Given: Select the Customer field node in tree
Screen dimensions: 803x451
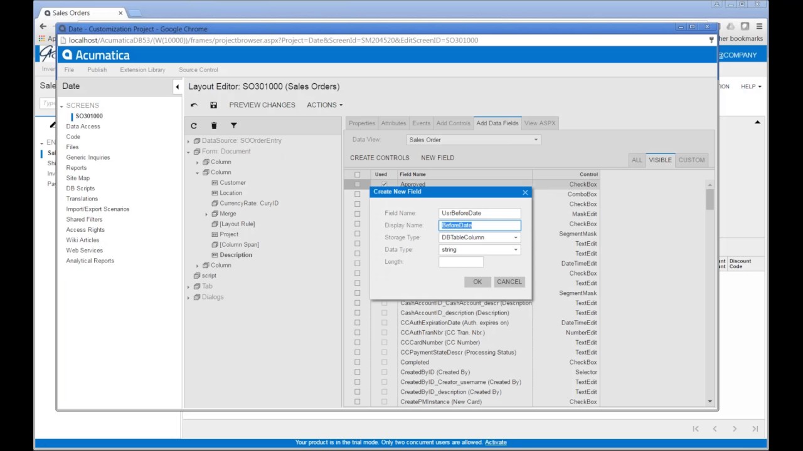Looking at the screenshot, I should click(x=233, y=182).
